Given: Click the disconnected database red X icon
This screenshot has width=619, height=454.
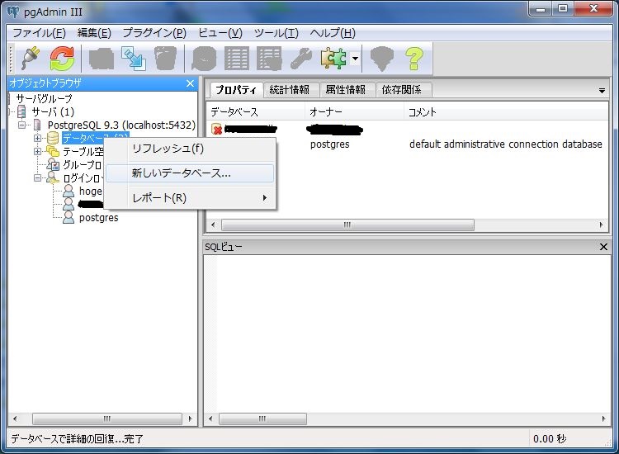Looking at the screenshot, I should point(217,129).
